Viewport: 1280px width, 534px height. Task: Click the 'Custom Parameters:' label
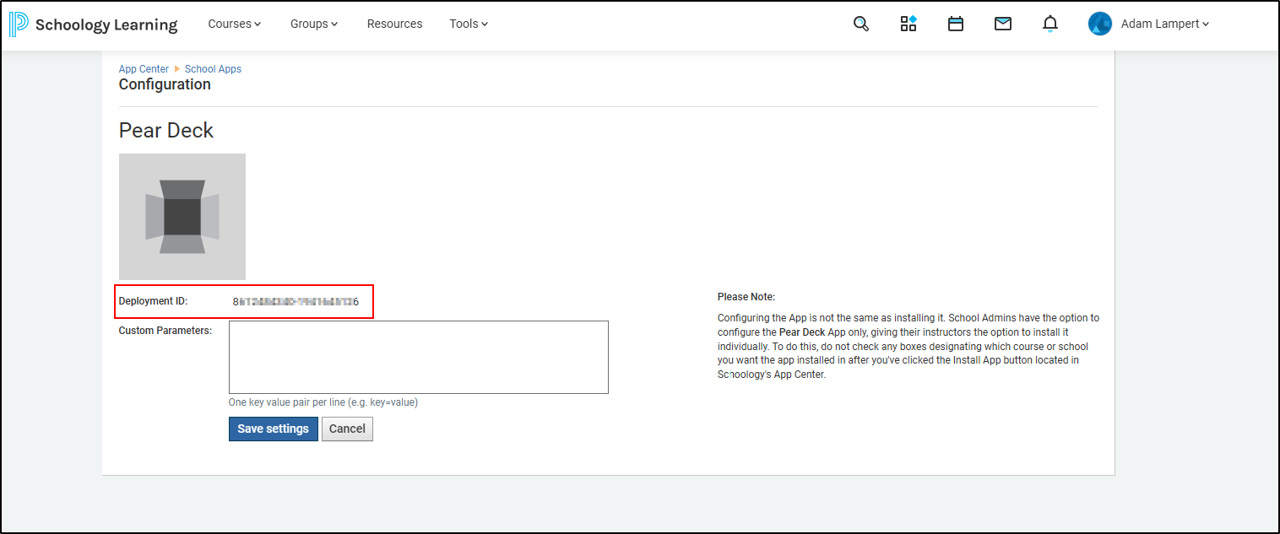pos(165,331)
